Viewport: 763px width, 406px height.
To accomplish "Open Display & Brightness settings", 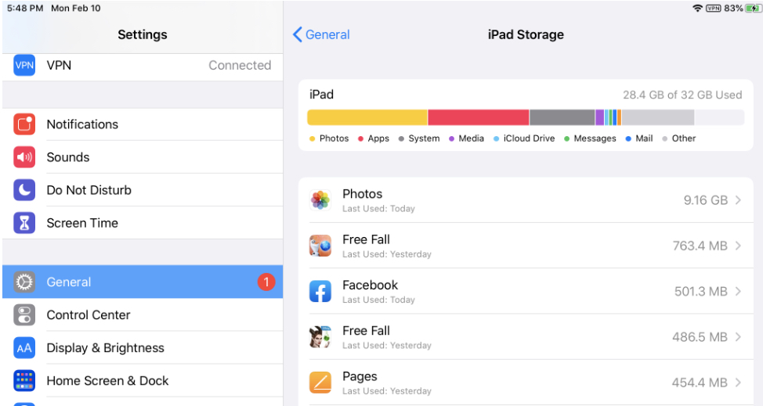I will click(143, 348).
